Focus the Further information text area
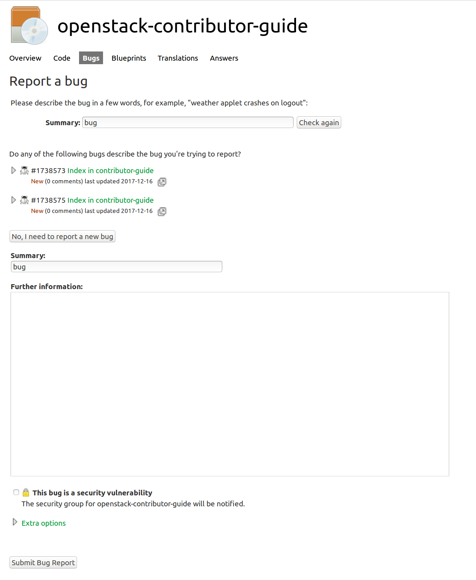476x580 pixels. 230,384
